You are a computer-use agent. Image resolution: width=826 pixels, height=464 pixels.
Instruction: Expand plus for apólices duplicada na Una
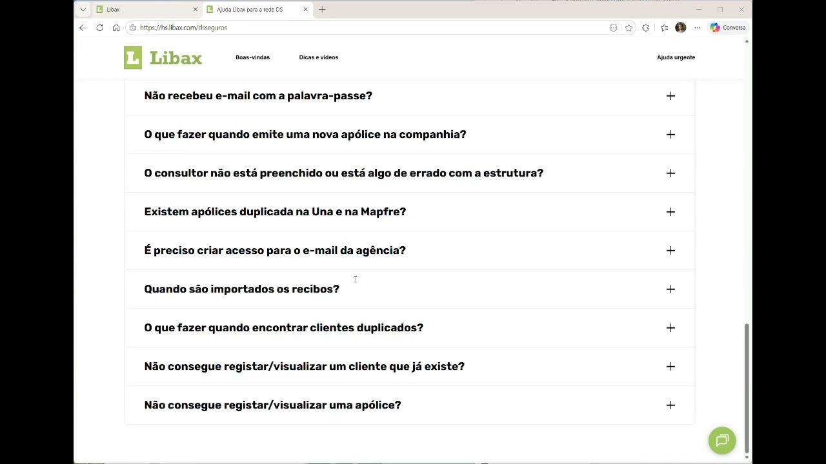pyautogui.click(x=670, y=212)
